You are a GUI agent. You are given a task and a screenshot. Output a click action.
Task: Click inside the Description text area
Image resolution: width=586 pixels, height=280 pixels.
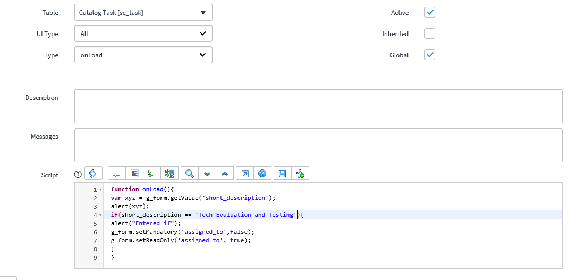click(318, 106)
